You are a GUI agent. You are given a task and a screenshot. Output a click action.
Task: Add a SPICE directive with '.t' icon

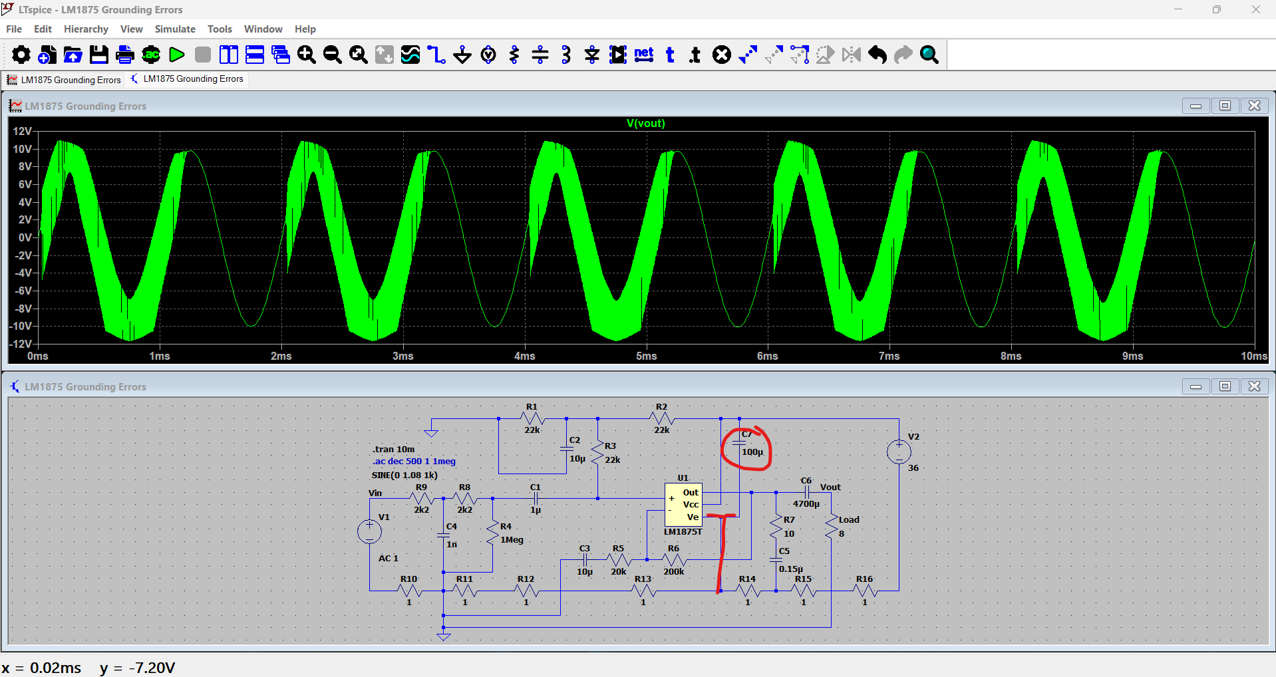(x=695, y=55)
